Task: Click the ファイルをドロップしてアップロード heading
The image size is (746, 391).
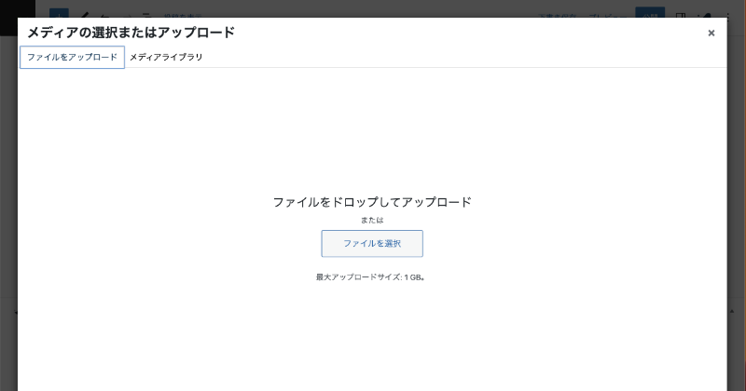Action: (x=372, y=201)
